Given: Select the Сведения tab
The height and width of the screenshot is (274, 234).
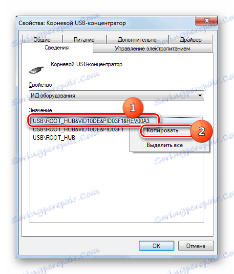Looking at the screenshot, I should (x=57, y=48).
